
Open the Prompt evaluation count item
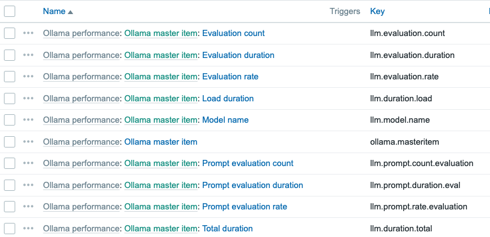(247, 163)
